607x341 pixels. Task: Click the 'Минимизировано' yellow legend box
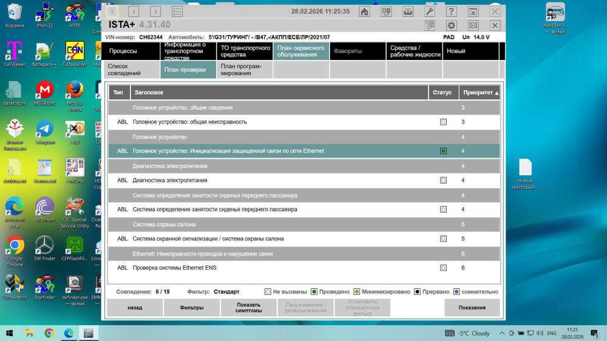click(x=356, y=291)
